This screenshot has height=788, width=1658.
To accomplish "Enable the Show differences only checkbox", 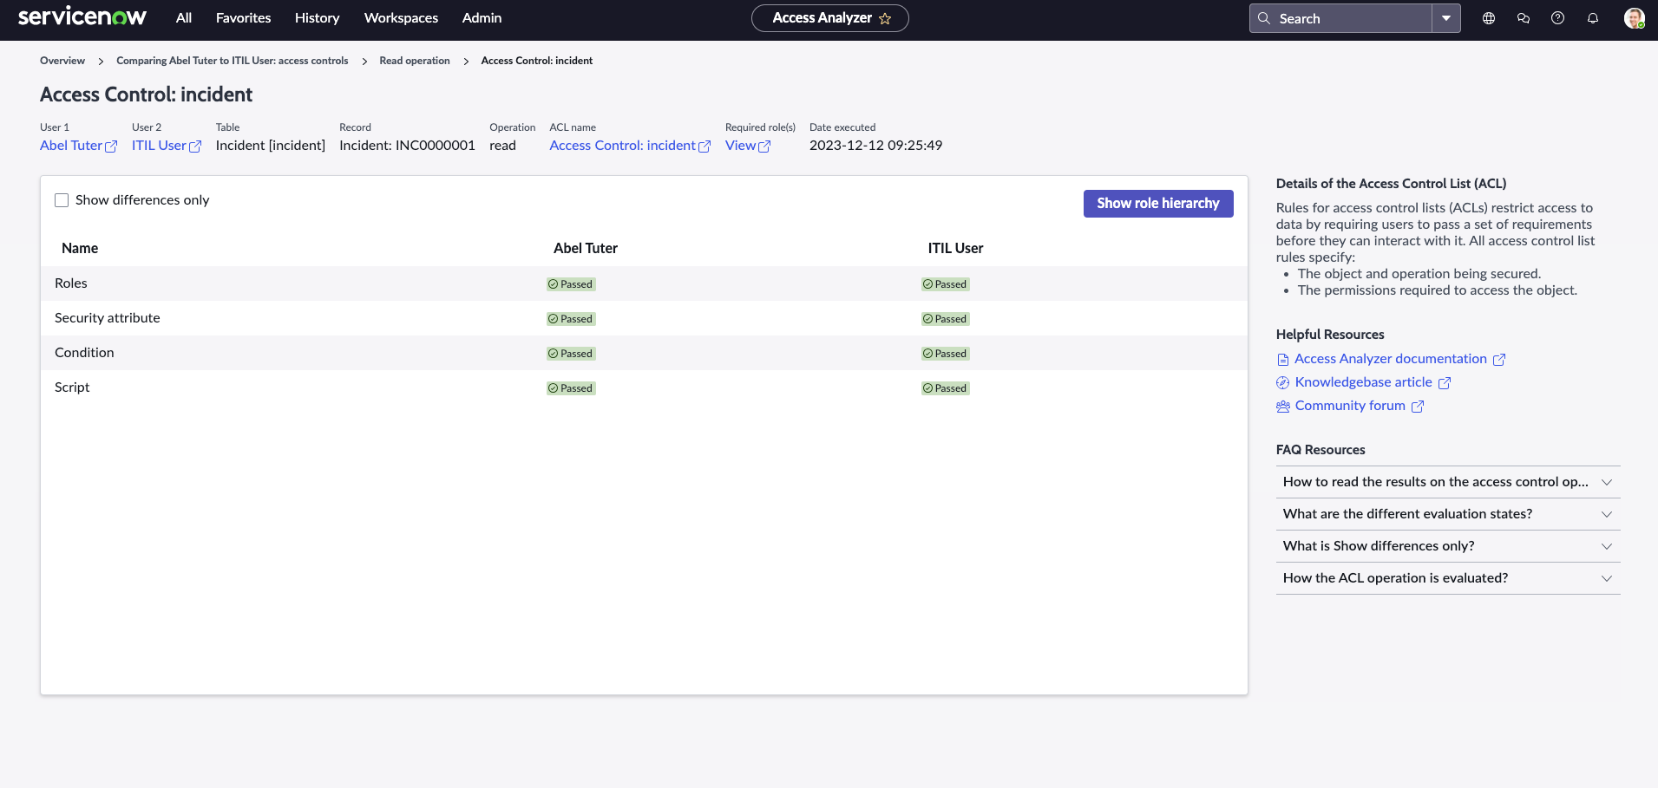I will pyautogui.click(x=62, y=200).
